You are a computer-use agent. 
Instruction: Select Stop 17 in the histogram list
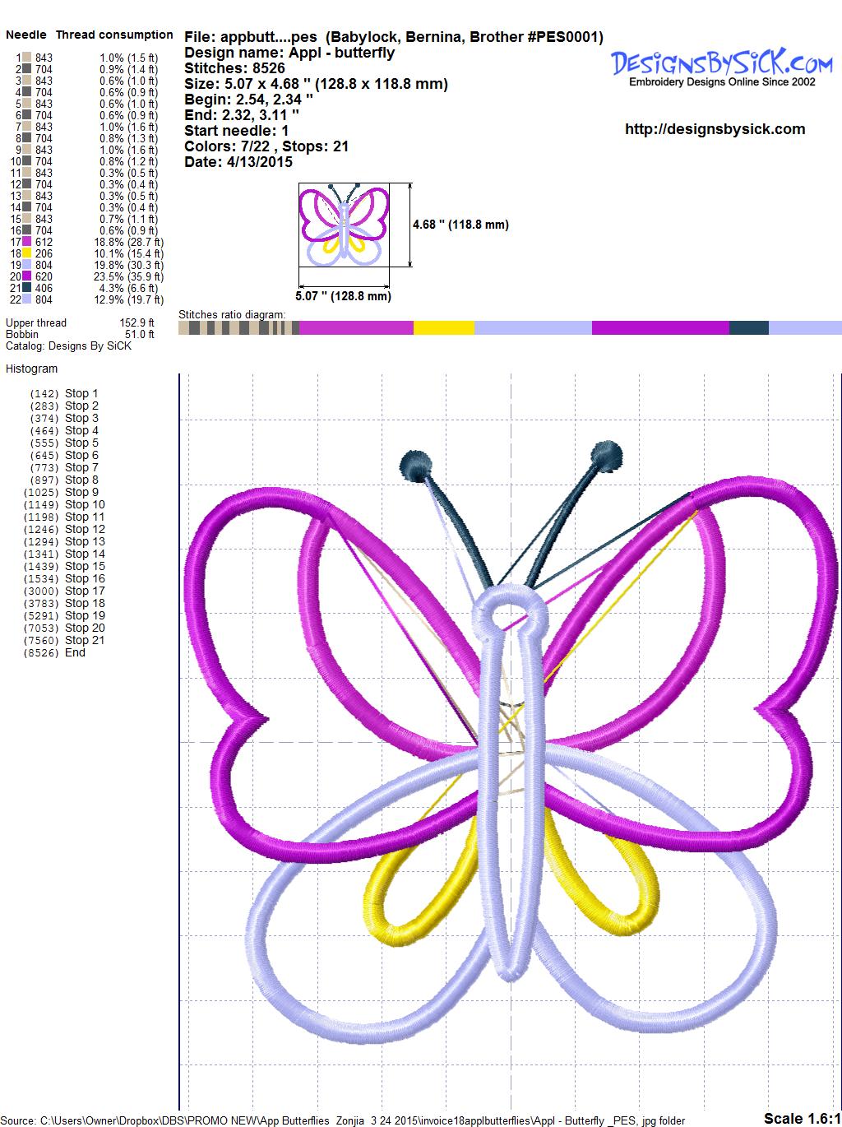[x=85, y=591]
